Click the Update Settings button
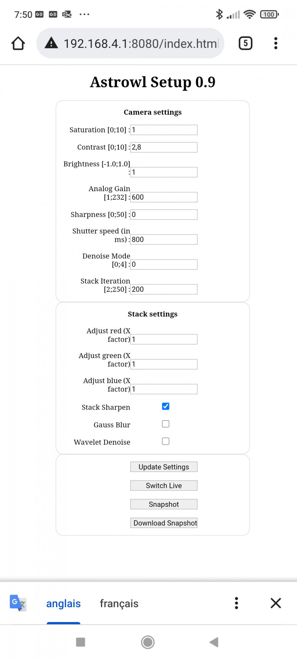Viewport: 297px width, 660px height. click(x=164, y=467)
